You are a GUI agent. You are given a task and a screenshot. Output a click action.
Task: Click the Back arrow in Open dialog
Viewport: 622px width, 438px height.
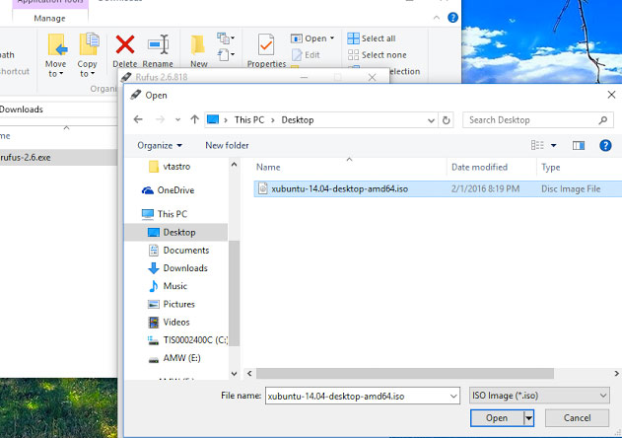pyautogui.click(x=138, y=119)
